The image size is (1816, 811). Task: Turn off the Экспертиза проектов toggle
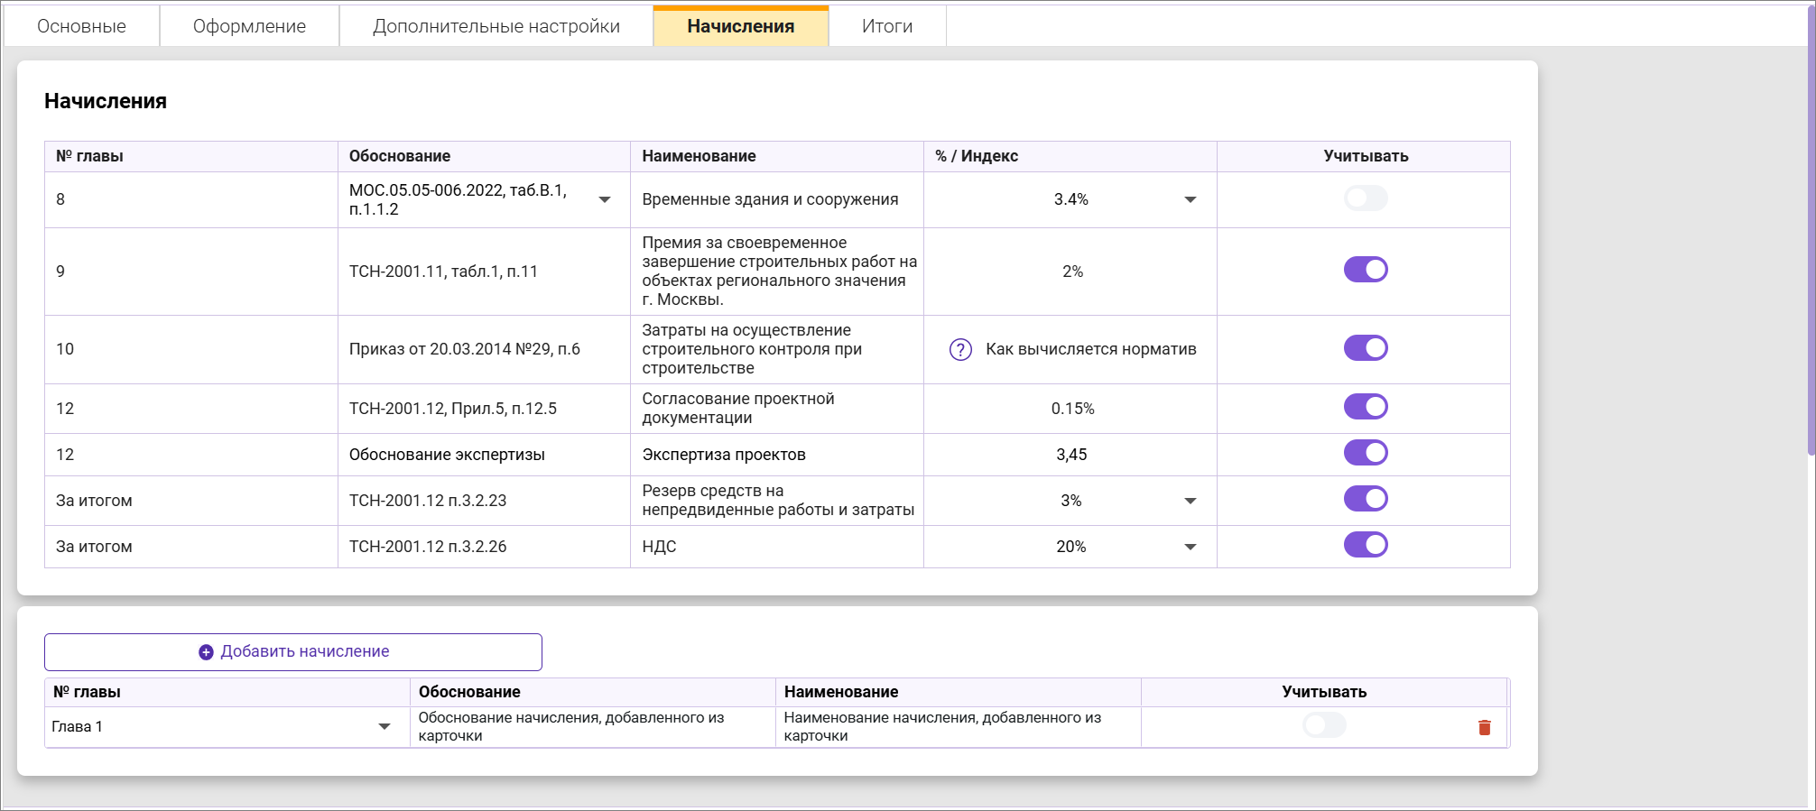(1365, 453)
